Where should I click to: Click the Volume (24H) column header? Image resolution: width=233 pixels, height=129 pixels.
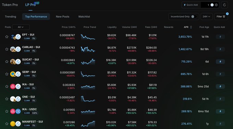130,27
